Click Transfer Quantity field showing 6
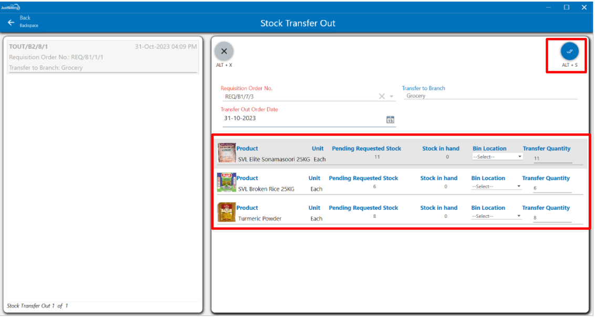The height and width of the screenshot is (317, 595). point(551,188)
